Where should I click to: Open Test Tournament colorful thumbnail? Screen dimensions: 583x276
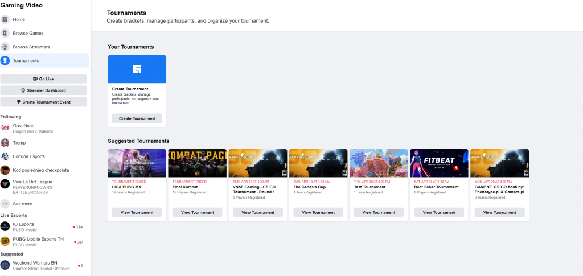pyautogui.click(x=379, y=163)
